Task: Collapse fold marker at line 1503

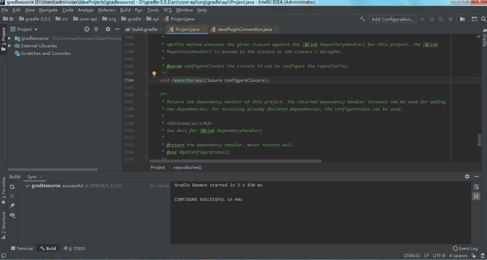Action: pyautogui.click(x=147, y=73)
